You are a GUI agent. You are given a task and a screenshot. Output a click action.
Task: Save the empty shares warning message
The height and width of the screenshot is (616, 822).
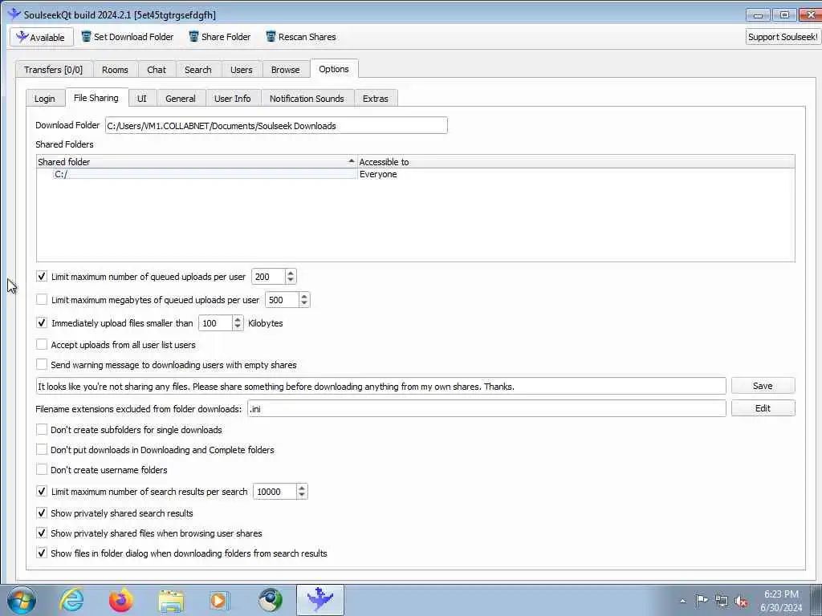click(763, 386)
